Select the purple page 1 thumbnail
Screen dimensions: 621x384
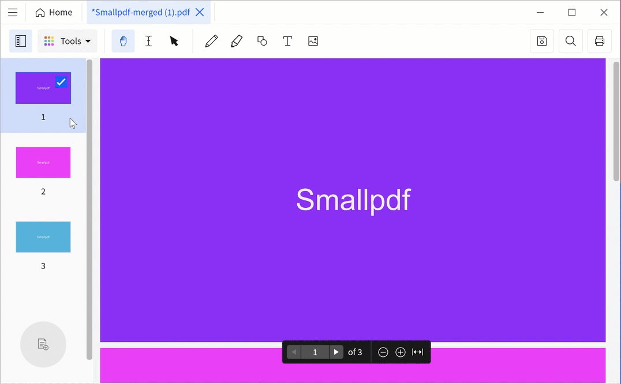point(43,88)
